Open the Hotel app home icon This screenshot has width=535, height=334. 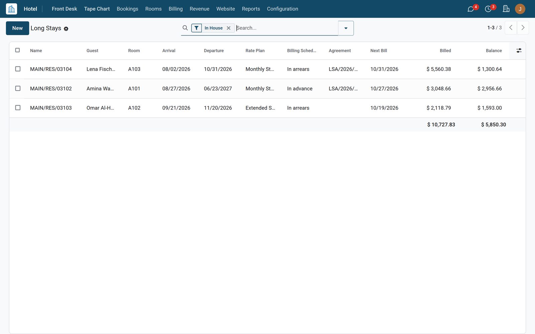(11, 9)
